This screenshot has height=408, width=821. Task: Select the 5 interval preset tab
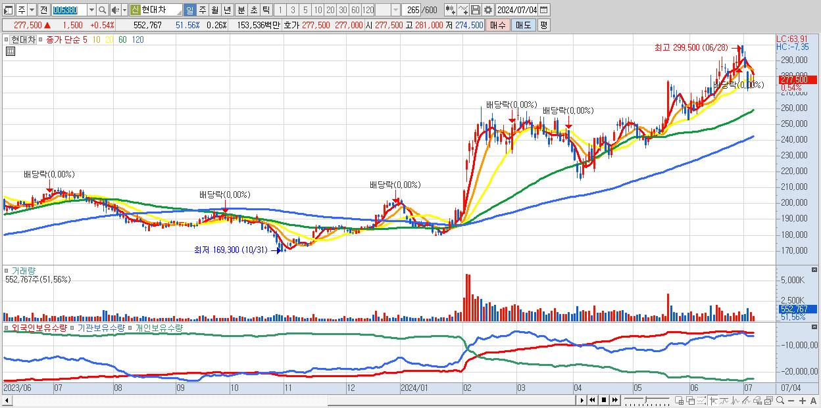click(x=305, y=10)
